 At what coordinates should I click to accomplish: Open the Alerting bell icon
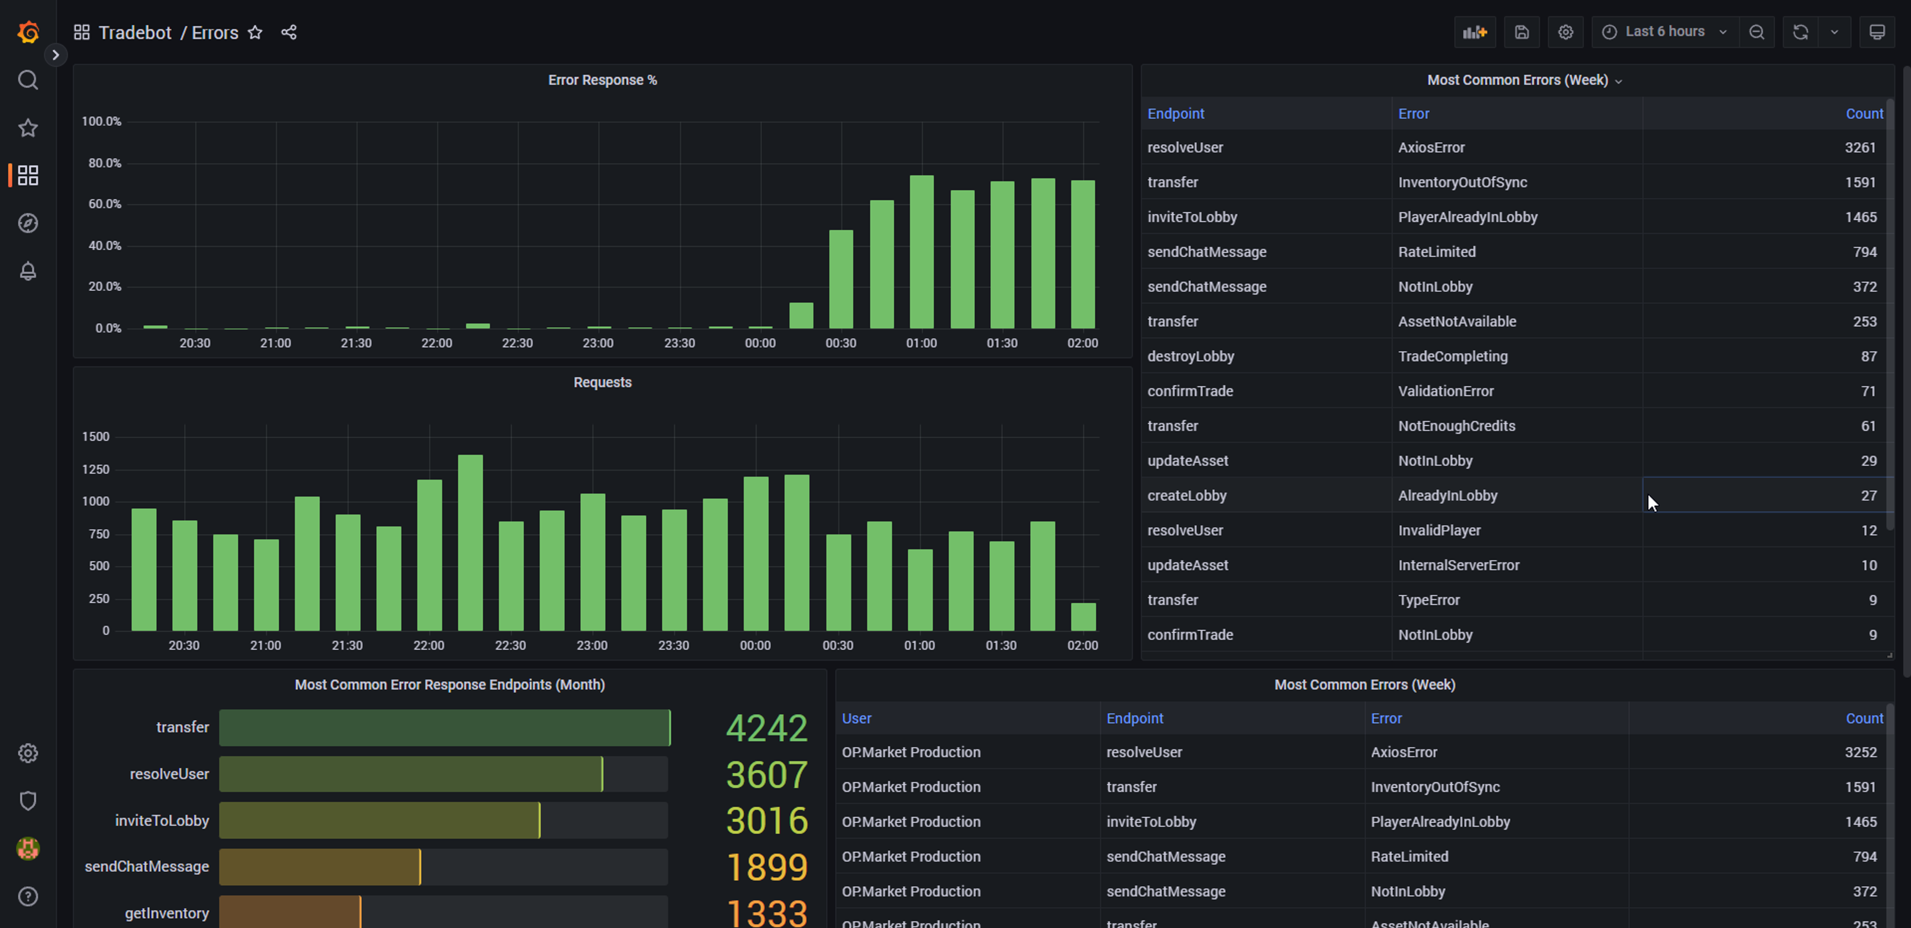point(28,271)
